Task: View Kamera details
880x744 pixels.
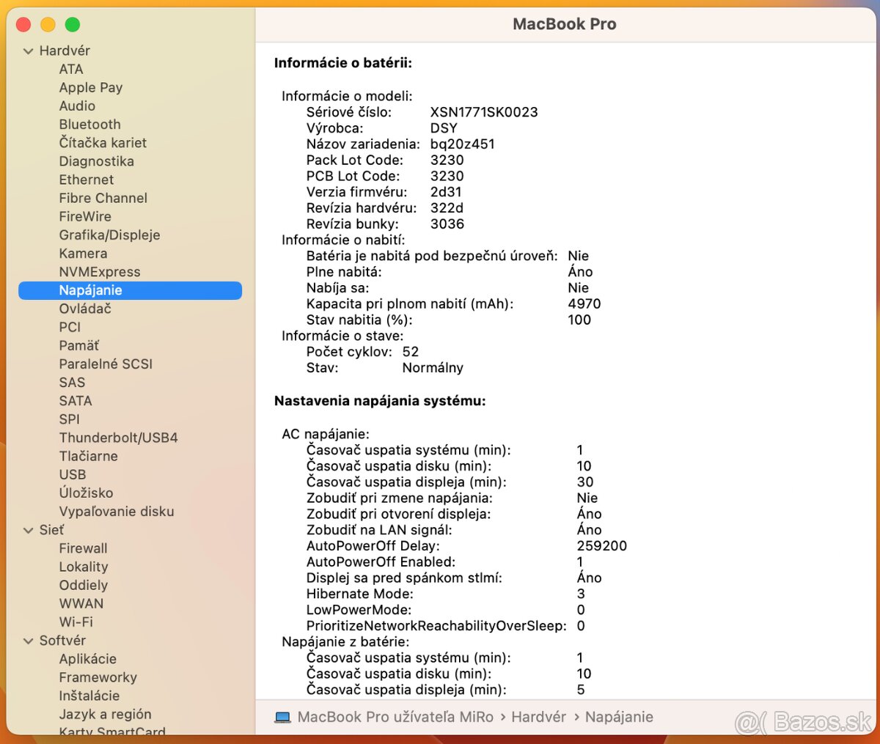Action: (x=83, y=253)
